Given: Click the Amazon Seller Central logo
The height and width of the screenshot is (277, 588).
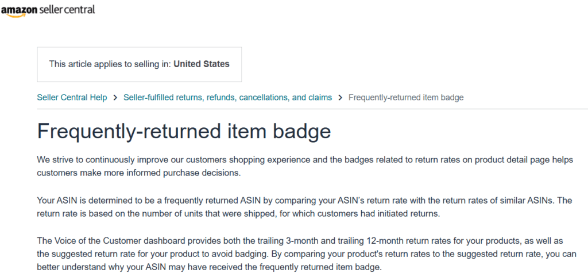Looking at the screenshot, I should click(48, 10).
